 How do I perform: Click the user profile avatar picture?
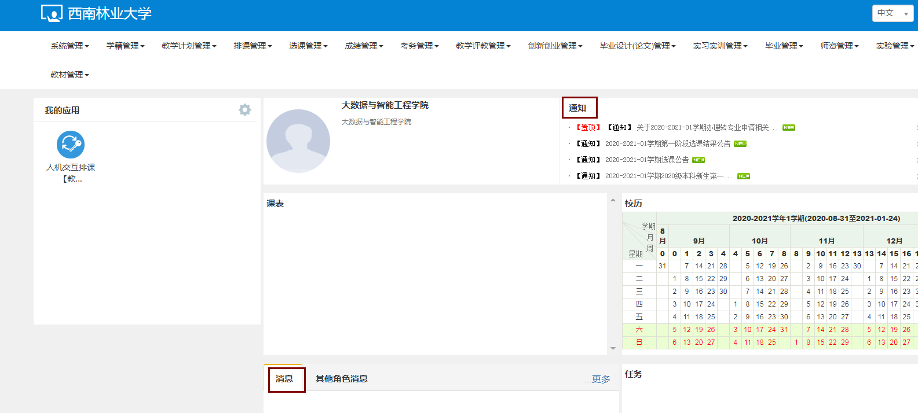(x=298, y=141)
